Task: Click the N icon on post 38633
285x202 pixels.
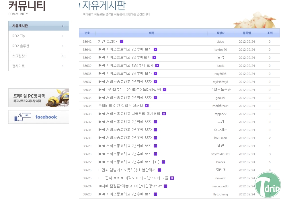Action: pyautogui.click(x=164, y=114)
